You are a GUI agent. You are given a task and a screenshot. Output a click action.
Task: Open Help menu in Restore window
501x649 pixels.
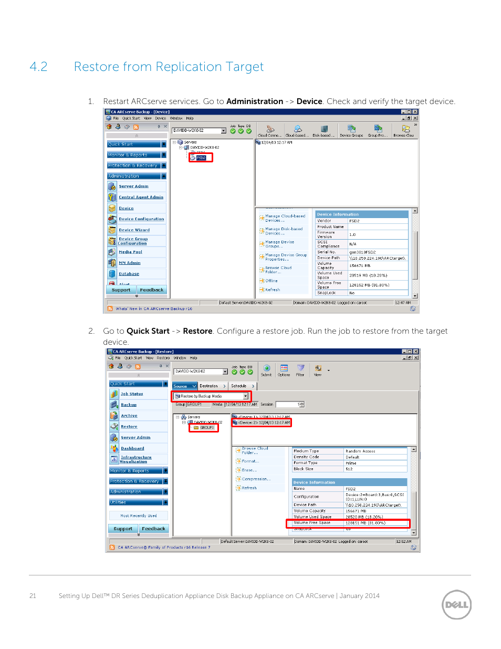coord(194,358)
